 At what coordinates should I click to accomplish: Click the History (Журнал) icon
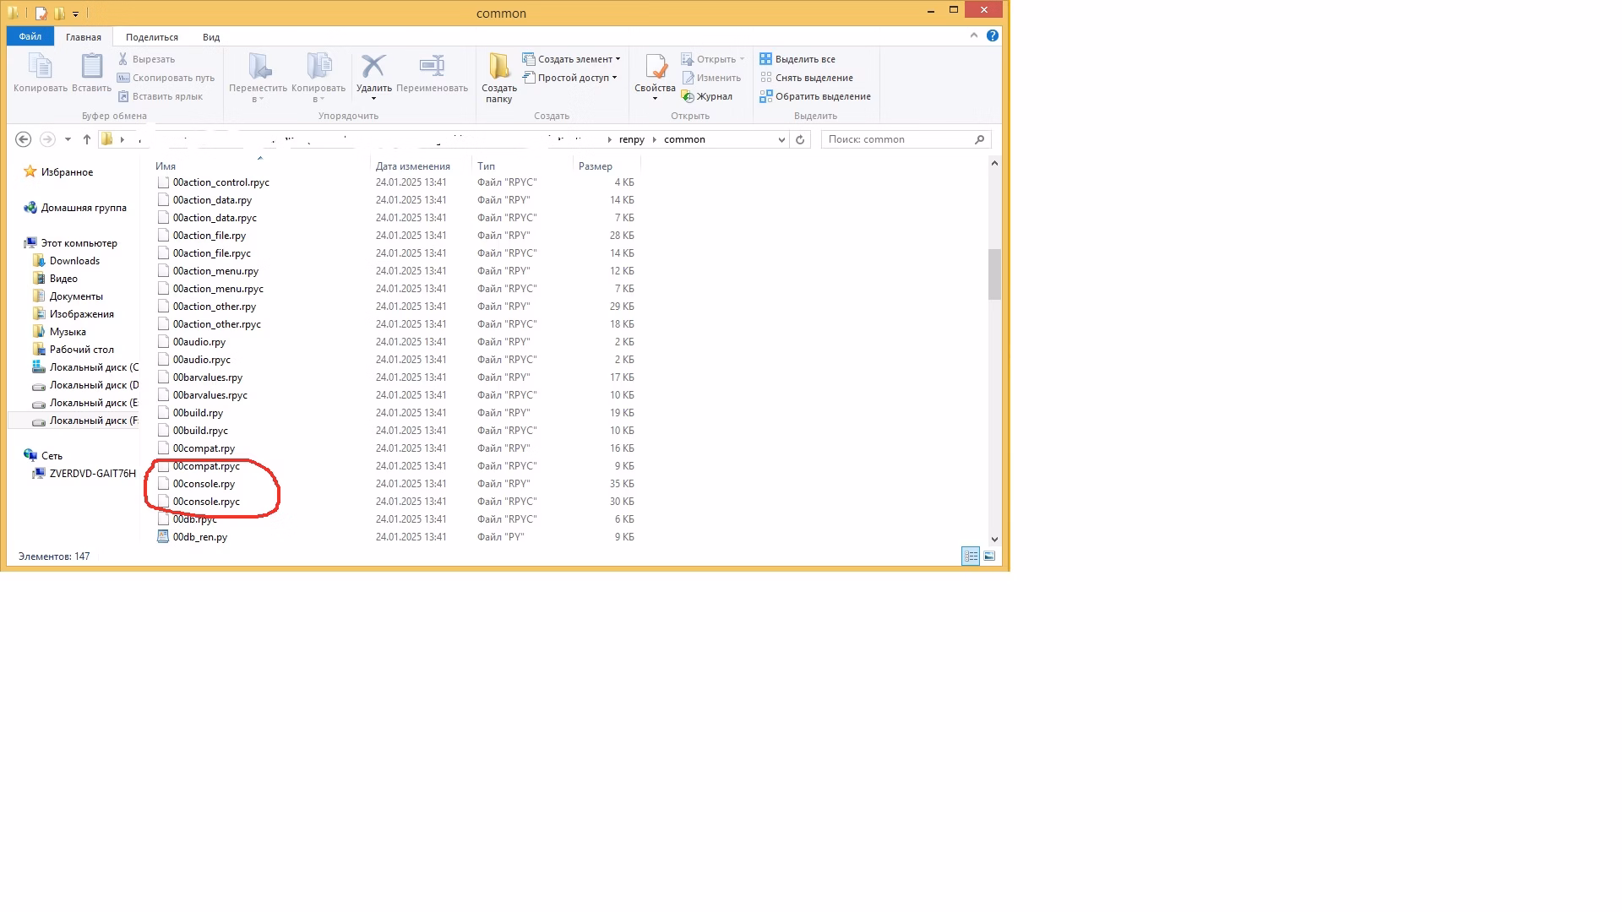point(688,96)
